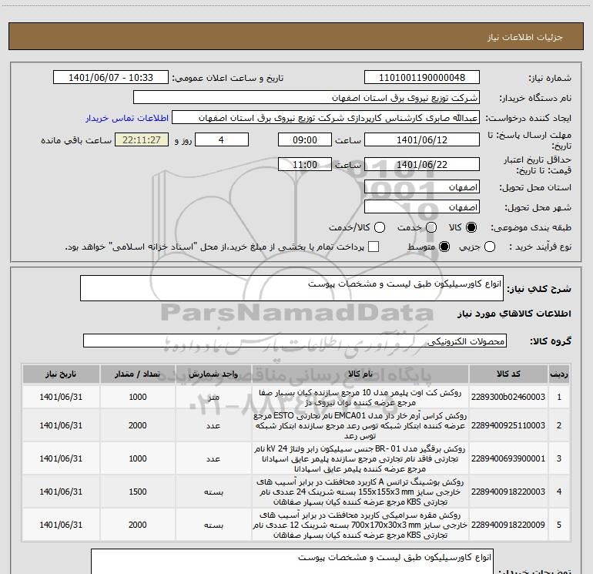
Task: Click row 1 unit cell متر
Action: tap(213, 397)
